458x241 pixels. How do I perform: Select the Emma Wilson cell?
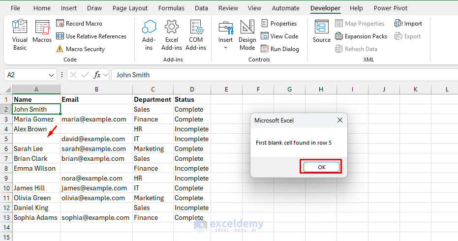click(x=36, y=168)
